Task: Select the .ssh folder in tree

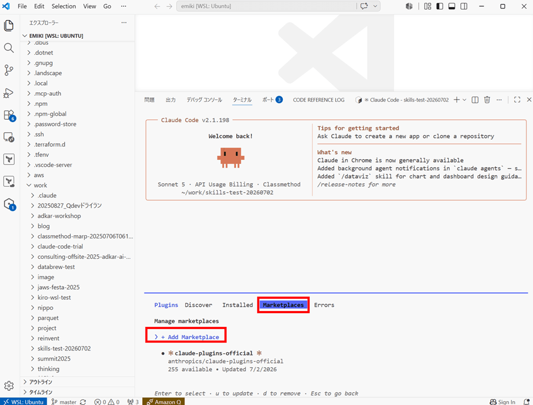Action: [78, 134]
